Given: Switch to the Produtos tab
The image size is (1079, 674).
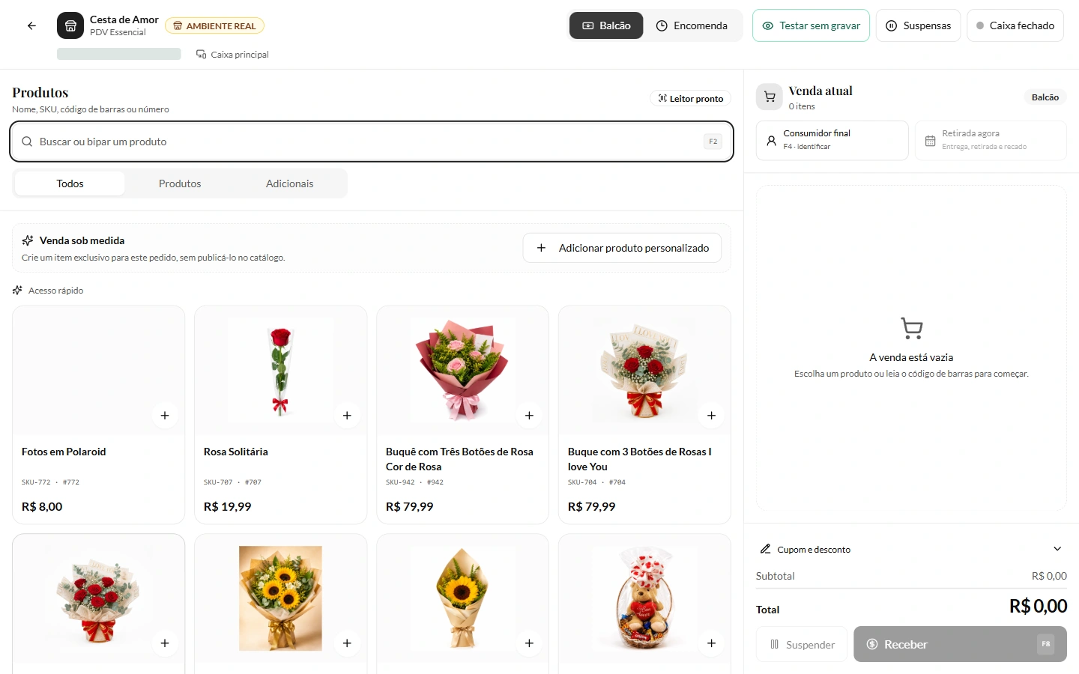Looking at the screenshot, I should pos(180,183).
